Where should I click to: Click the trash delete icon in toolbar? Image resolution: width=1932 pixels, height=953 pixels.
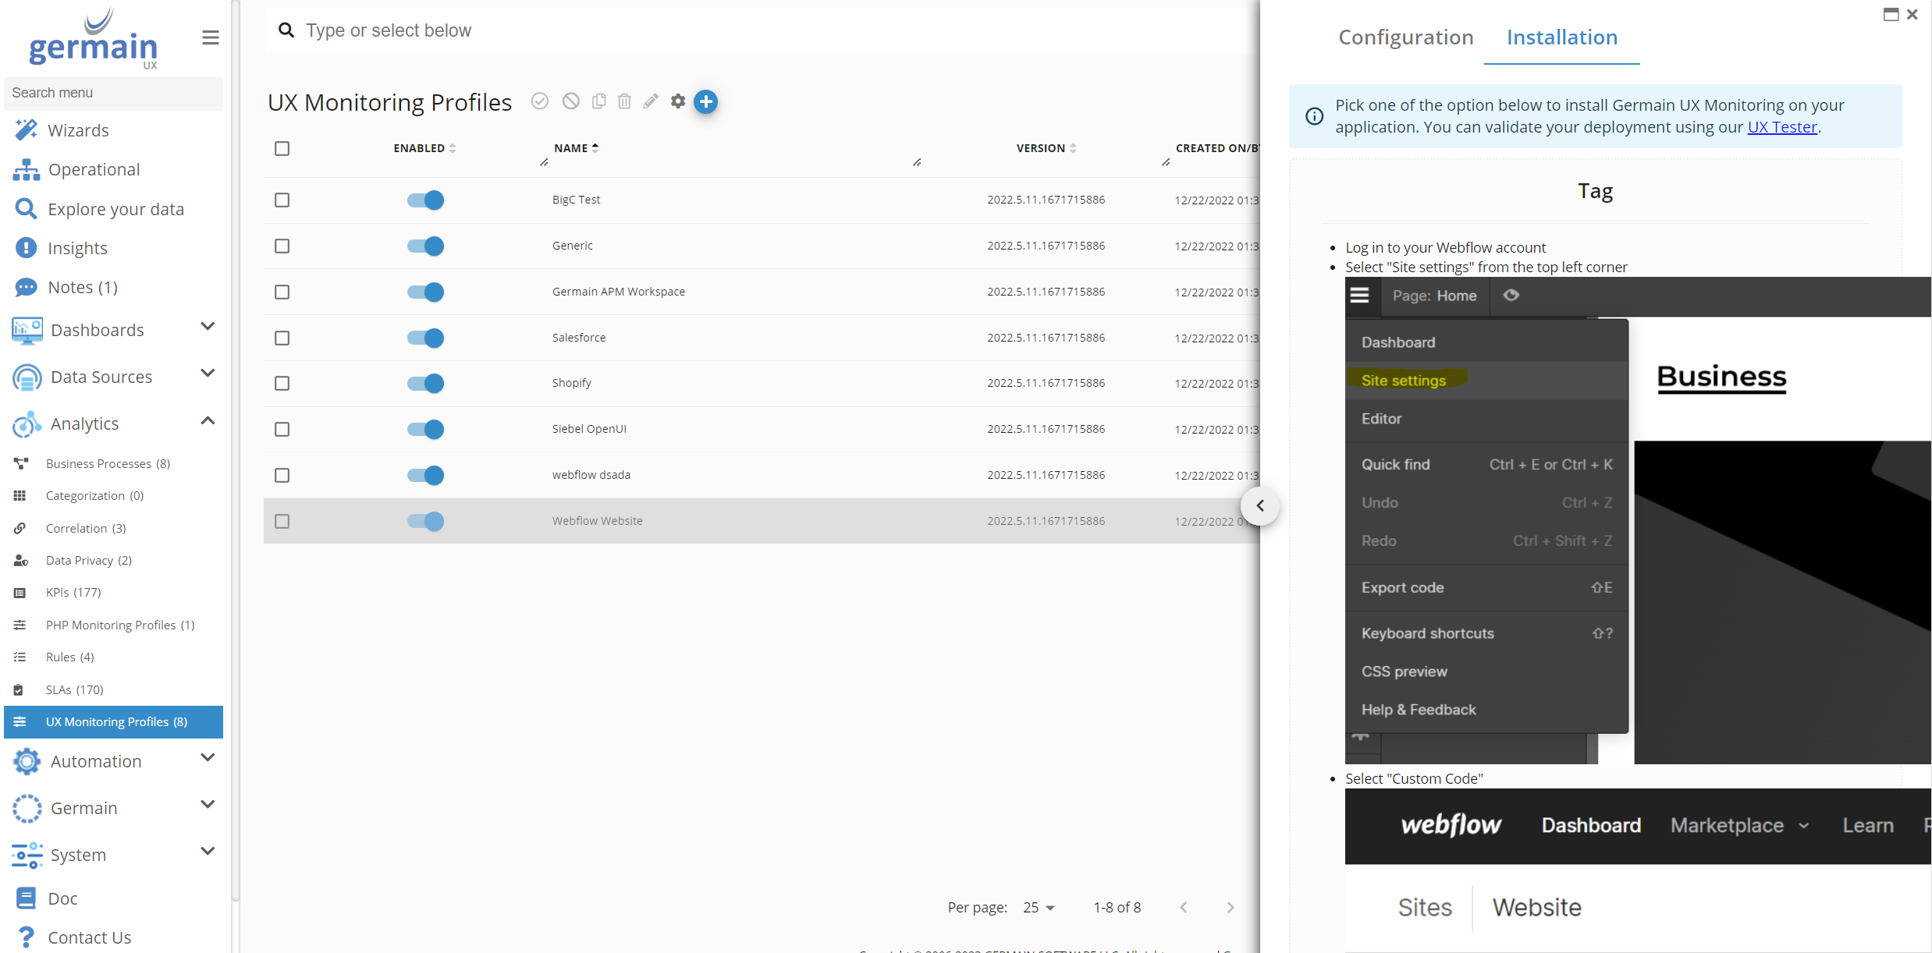[x=624, y=101]
